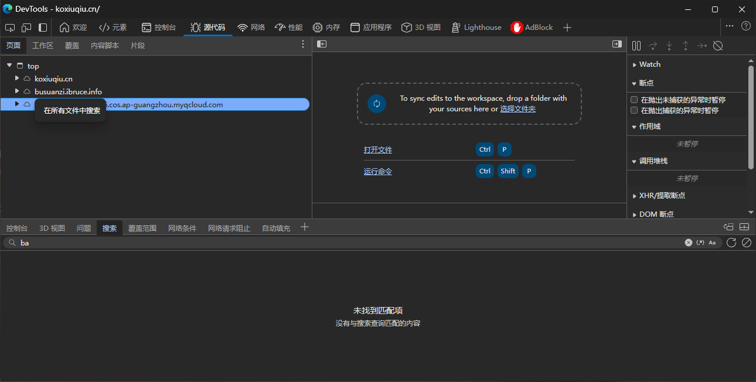Expand the koxiuqiu.cn tree node
The width and height of the screenshot is (756, 382).
(17, 78)
